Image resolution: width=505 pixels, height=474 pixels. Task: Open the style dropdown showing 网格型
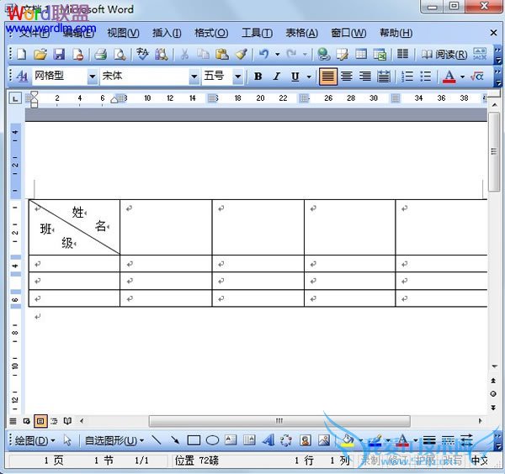(x=92, y=76)
